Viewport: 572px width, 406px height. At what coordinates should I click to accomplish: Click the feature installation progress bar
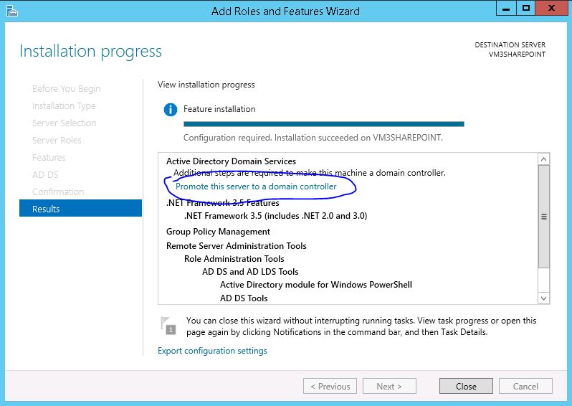323,124
